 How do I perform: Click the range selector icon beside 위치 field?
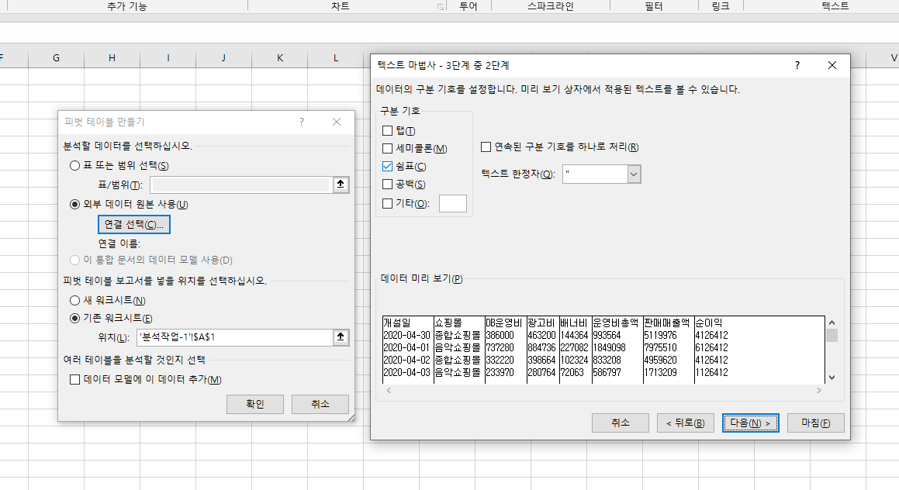(x=341, y=337)
